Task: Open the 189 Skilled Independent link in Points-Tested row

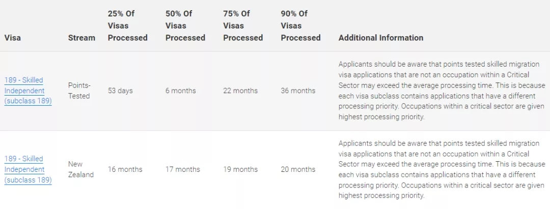Action: coord(24,91)
